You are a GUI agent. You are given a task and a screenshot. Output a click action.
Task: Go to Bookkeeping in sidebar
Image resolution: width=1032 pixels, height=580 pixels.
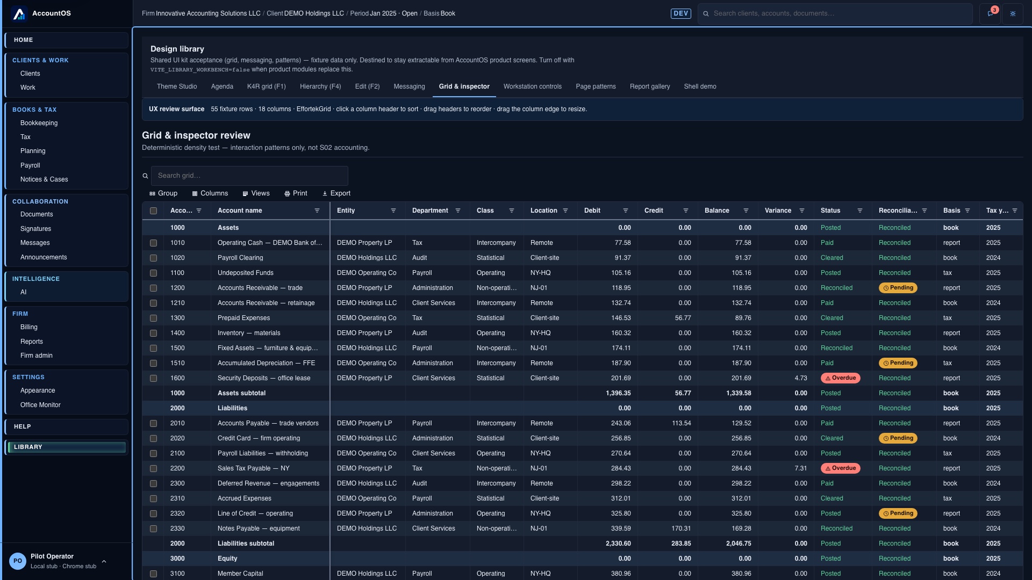click(x=39, y=123)
